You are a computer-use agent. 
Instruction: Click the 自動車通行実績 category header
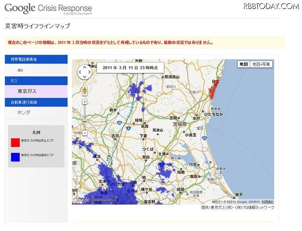click(36, 102)
